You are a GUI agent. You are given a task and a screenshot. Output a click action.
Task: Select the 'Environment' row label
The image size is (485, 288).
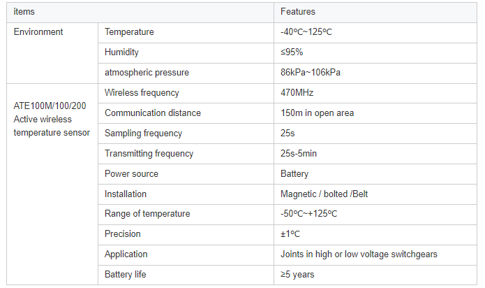click(38, 32)
